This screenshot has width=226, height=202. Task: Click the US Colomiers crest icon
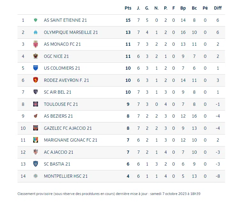click(35, 68)
